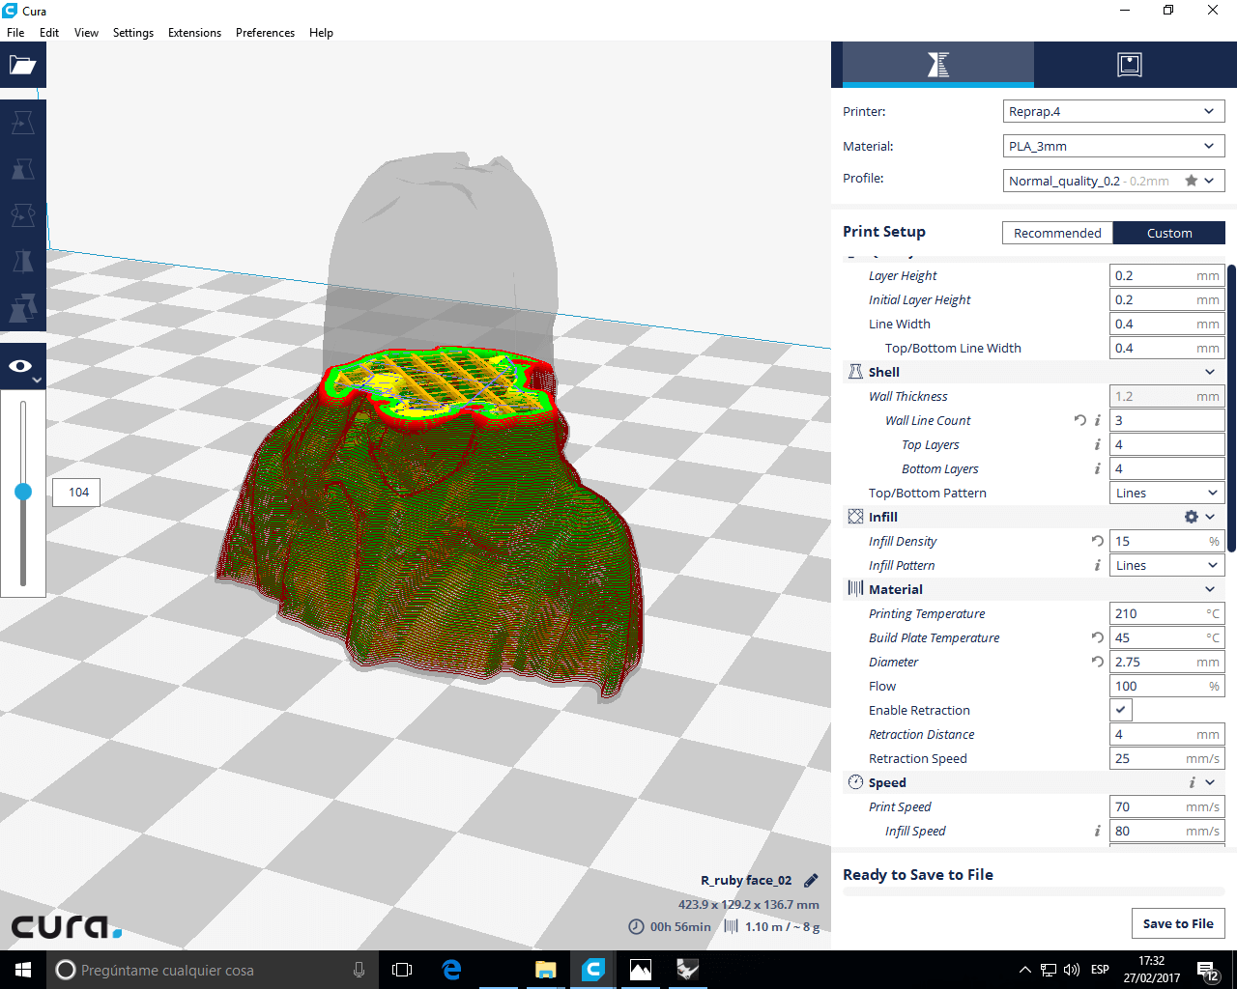This screenshot has height=989, width=1237.
Task: Click the settings panel scrollbar
Action: [x=1232, y=409]
